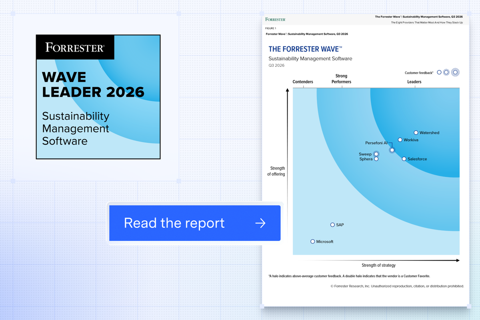Screen dimensions: 480x320
Task: Click the plain circle customer feedback legend icon
Action: (439, 72)
